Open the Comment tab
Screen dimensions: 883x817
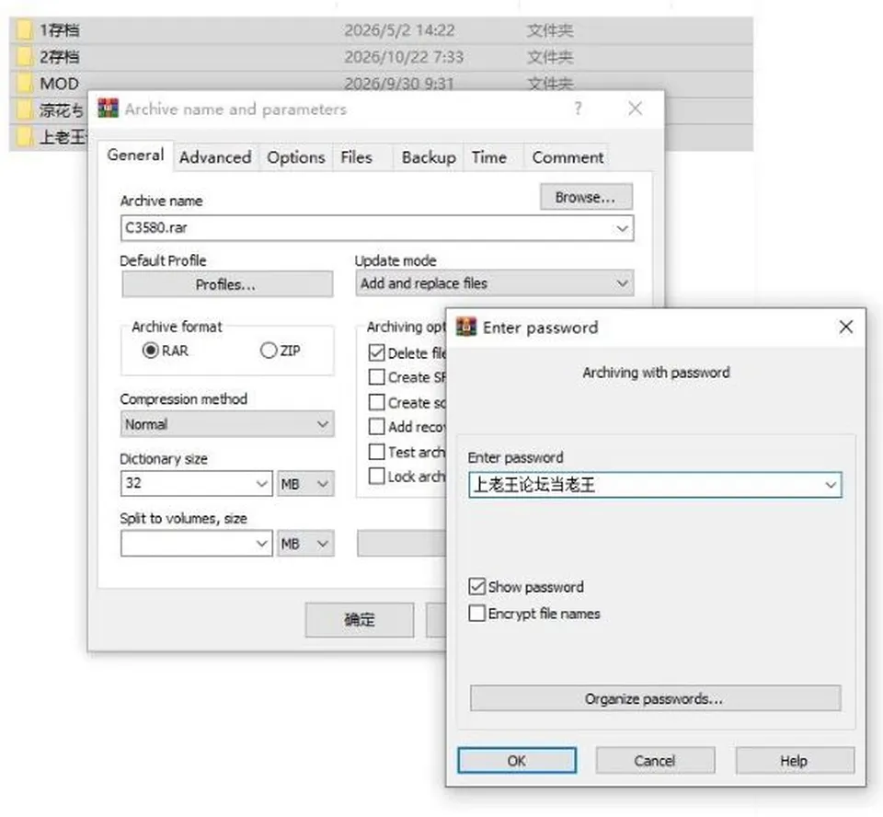click(568, 157)
